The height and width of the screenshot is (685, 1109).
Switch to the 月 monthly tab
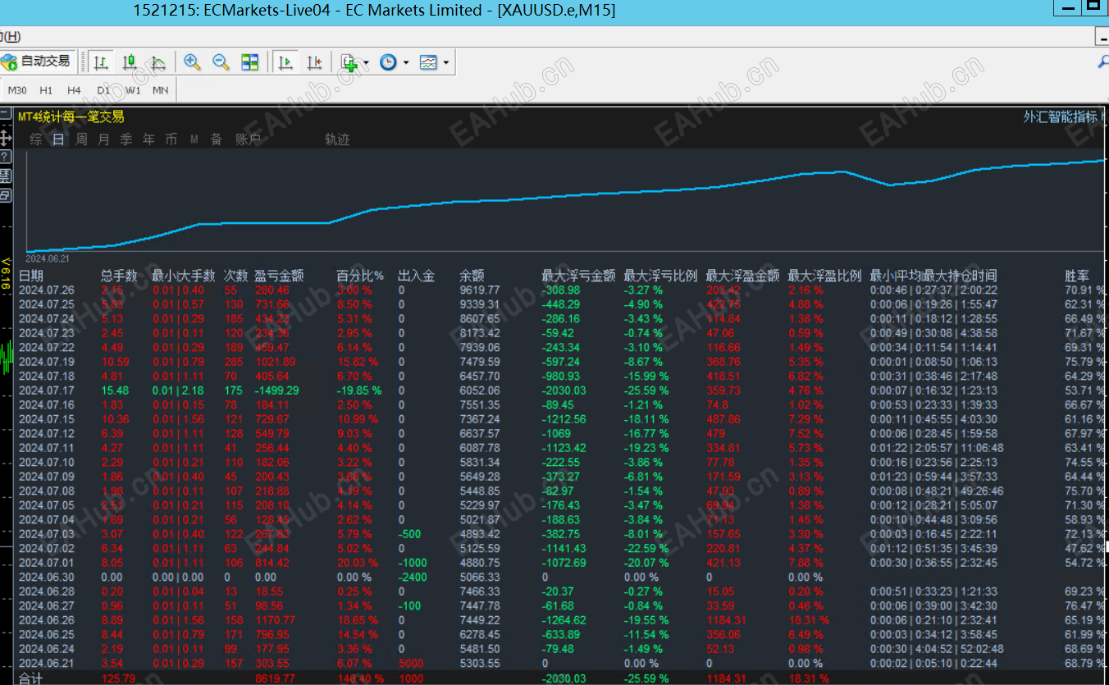tap(103, 139)
